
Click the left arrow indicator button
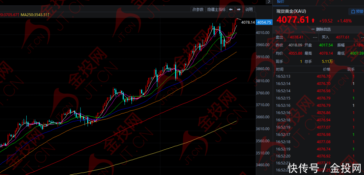[x=231, y=9]
